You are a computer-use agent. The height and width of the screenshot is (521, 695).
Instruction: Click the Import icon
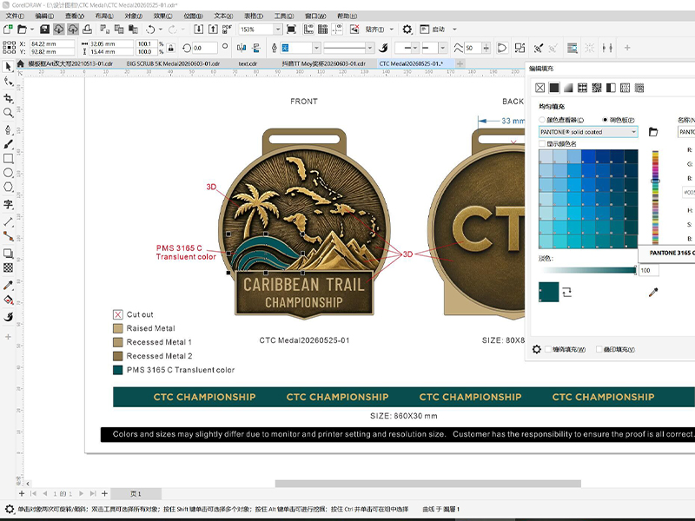199,30
